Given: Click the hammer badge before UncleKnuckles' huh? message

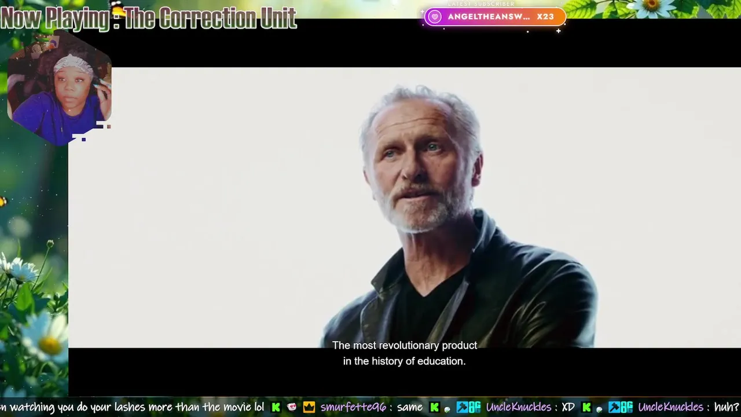Looking at the screenshot, I should click(x=614, y=407).
